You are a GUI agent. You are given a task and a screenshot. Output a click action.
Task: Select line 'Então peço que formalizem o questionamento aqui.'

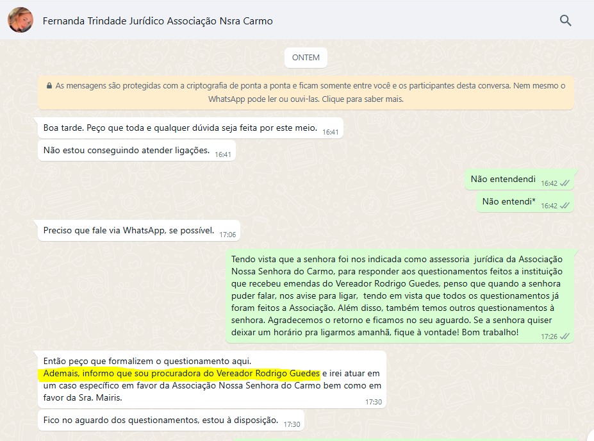(147, 361)
